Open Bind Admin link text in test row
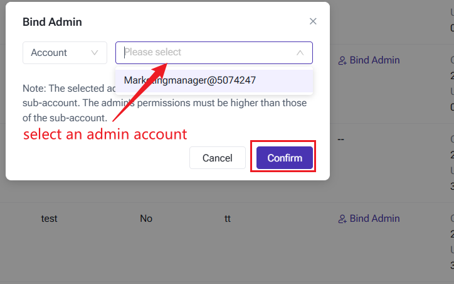Image resolution: width=454 pixels, height=284 pixels. click(x=374, y=219)
